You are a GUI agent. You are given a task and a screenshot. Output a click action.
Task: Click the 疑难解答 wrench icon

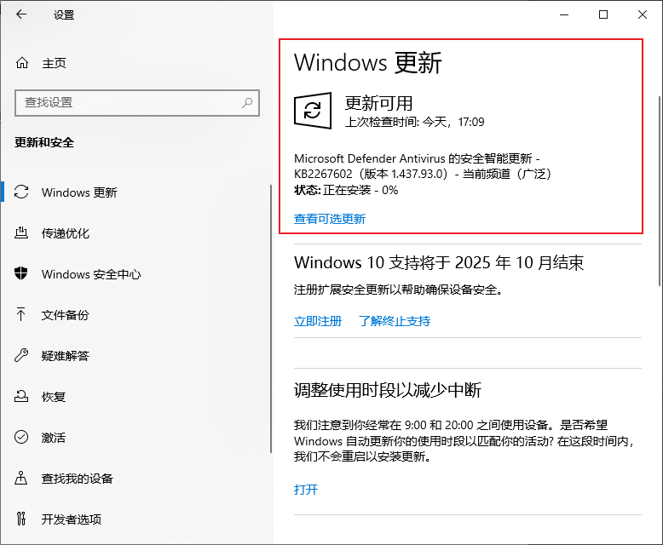23,356
